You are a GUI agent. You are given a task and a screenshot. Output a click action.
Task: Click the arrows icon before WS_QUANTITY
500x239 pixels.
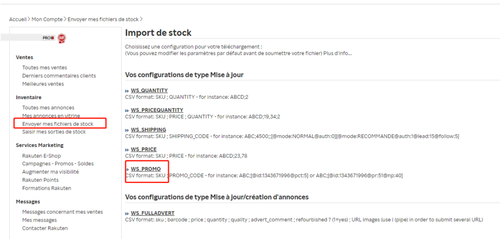pyautogui.click(x=127, y=91)
